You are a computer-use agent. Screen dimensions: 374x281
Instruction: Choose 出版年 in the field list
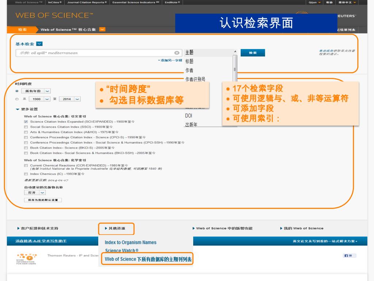pyautogui.click(x=191, y=124)
